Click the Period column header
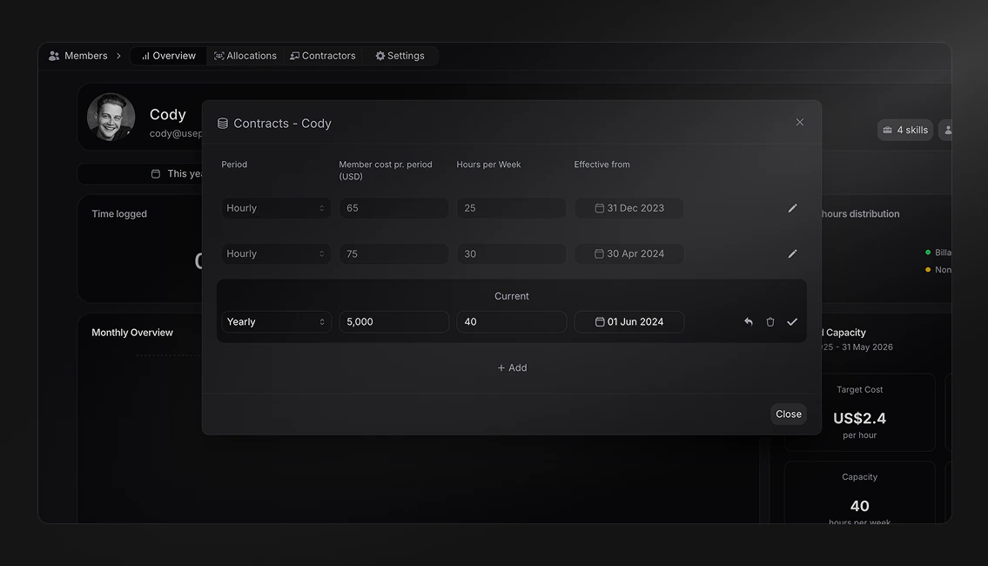The width and height of the screenshot is (988, 566). click(x=234, y=165)
